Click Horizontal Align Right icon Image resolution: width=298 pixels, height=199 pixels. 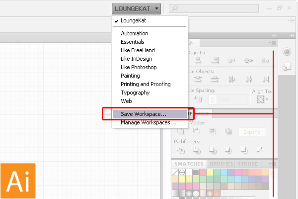[x=215, y=60]
